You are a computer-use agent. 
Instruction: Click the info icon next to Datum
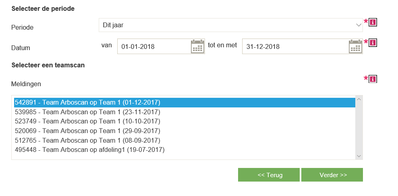tap(373, 42)
